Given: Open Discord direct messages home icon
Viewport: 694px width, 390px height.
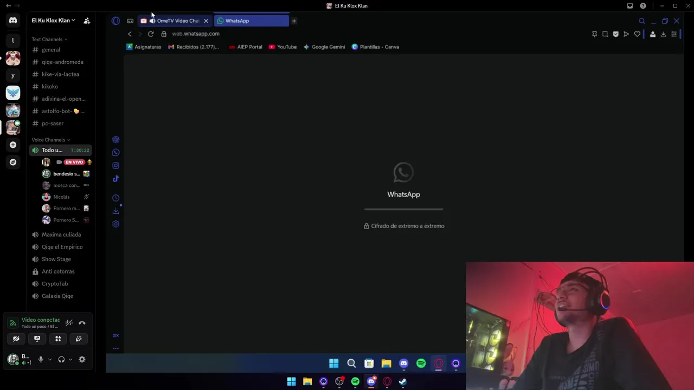Looking at the screenshot, I should point(13,21).
